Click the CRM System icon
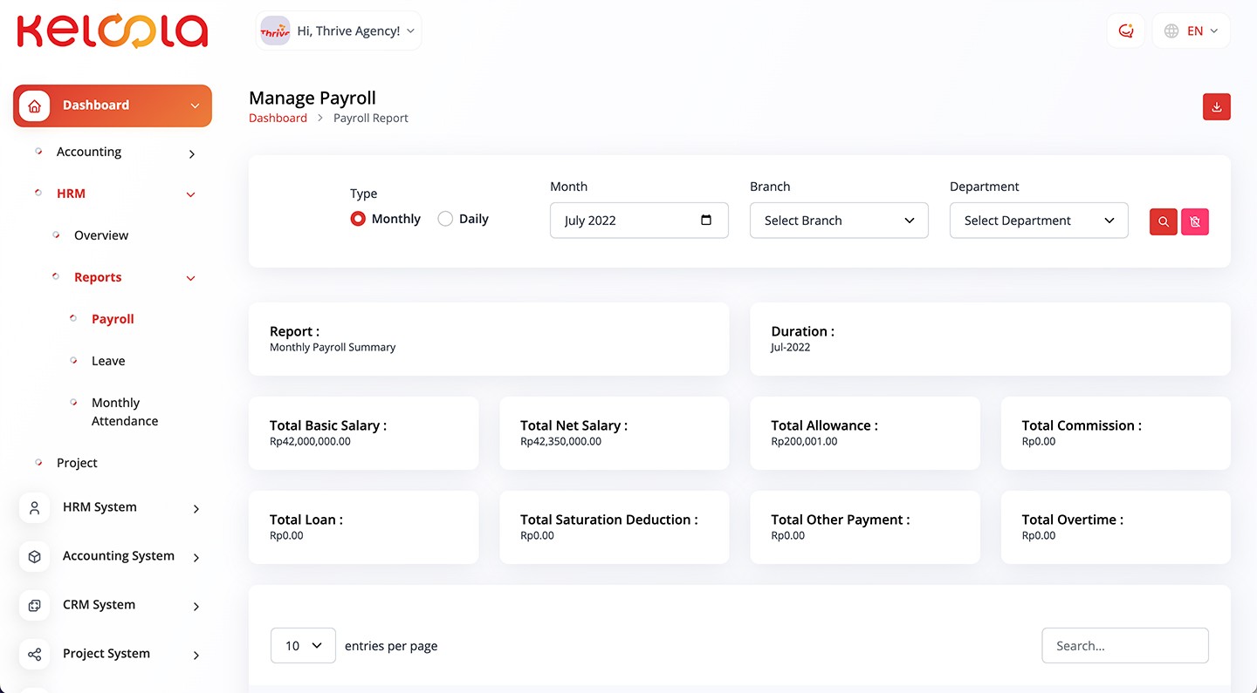The width and height of the screenshot is (1257, 693). pos(35,605)
